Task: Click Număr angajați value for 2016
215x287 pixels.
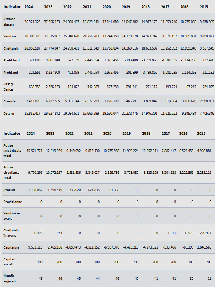Action: click(x=191, y=279)
